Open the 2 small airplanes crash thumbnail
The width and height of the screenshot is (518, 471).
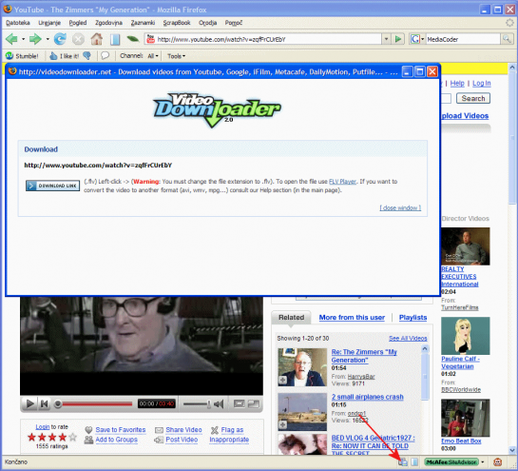pyautogui.click(x=302, y=412)
